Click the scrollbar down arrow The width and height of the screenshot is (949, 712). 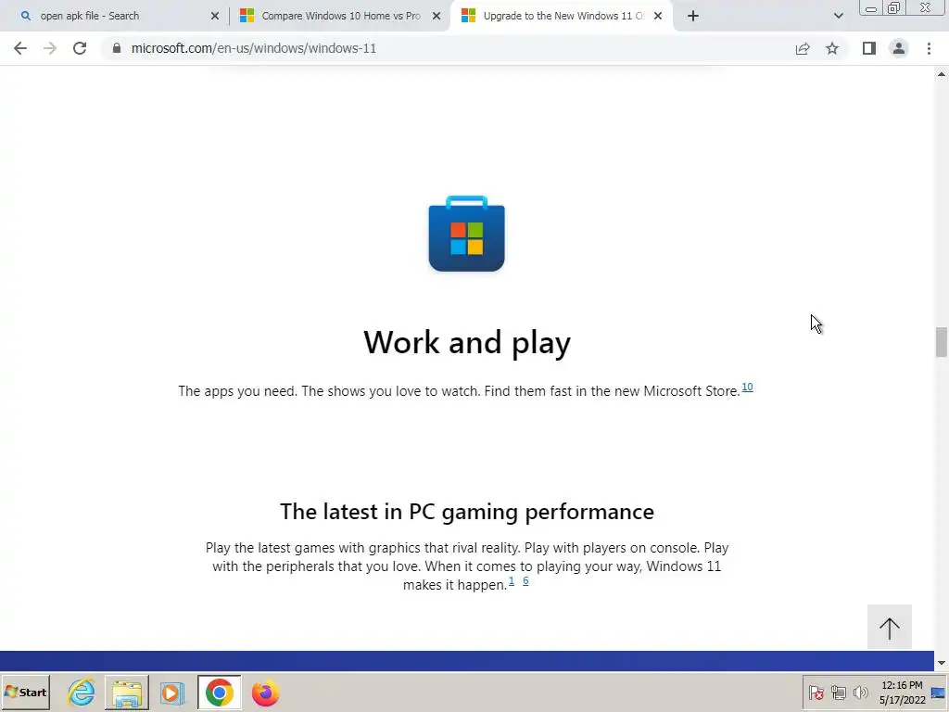click(942, 663)
